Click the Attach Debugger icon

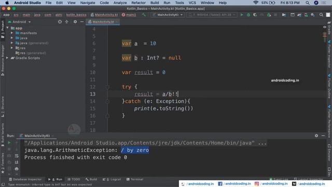pyautogui.click(x=269, y=15)
